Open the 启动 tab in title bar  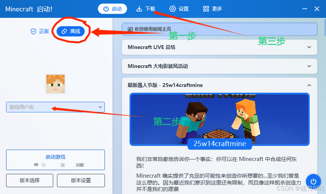click(x=112, y=9)
